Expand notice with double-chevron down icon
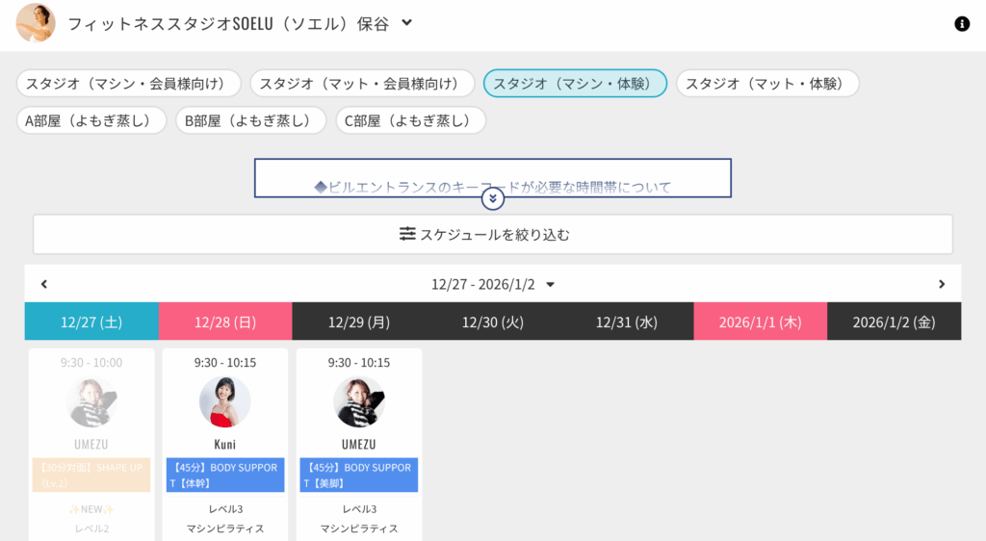This screenshot has width=986, height=541. (493, 198)
